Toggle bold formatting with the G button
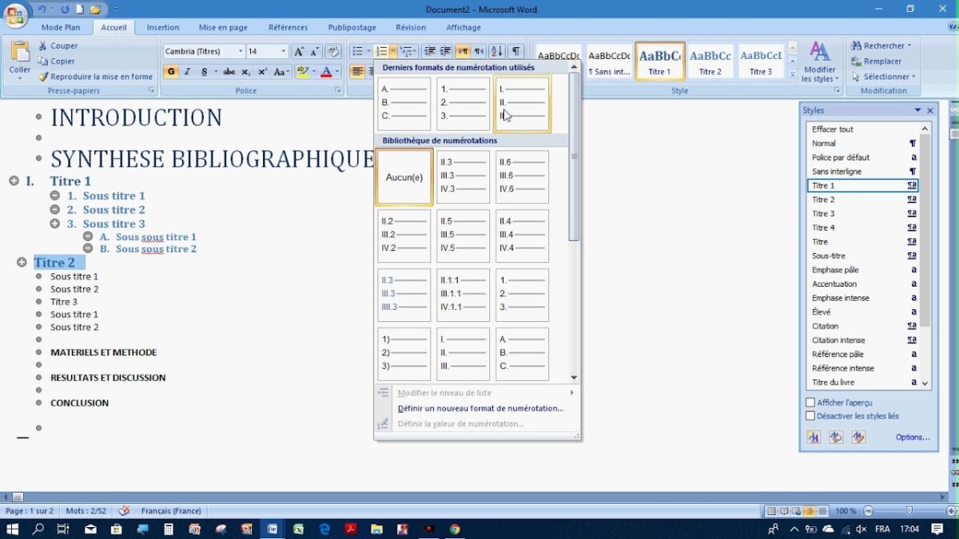Screen dimensions: 959x539 171,72
